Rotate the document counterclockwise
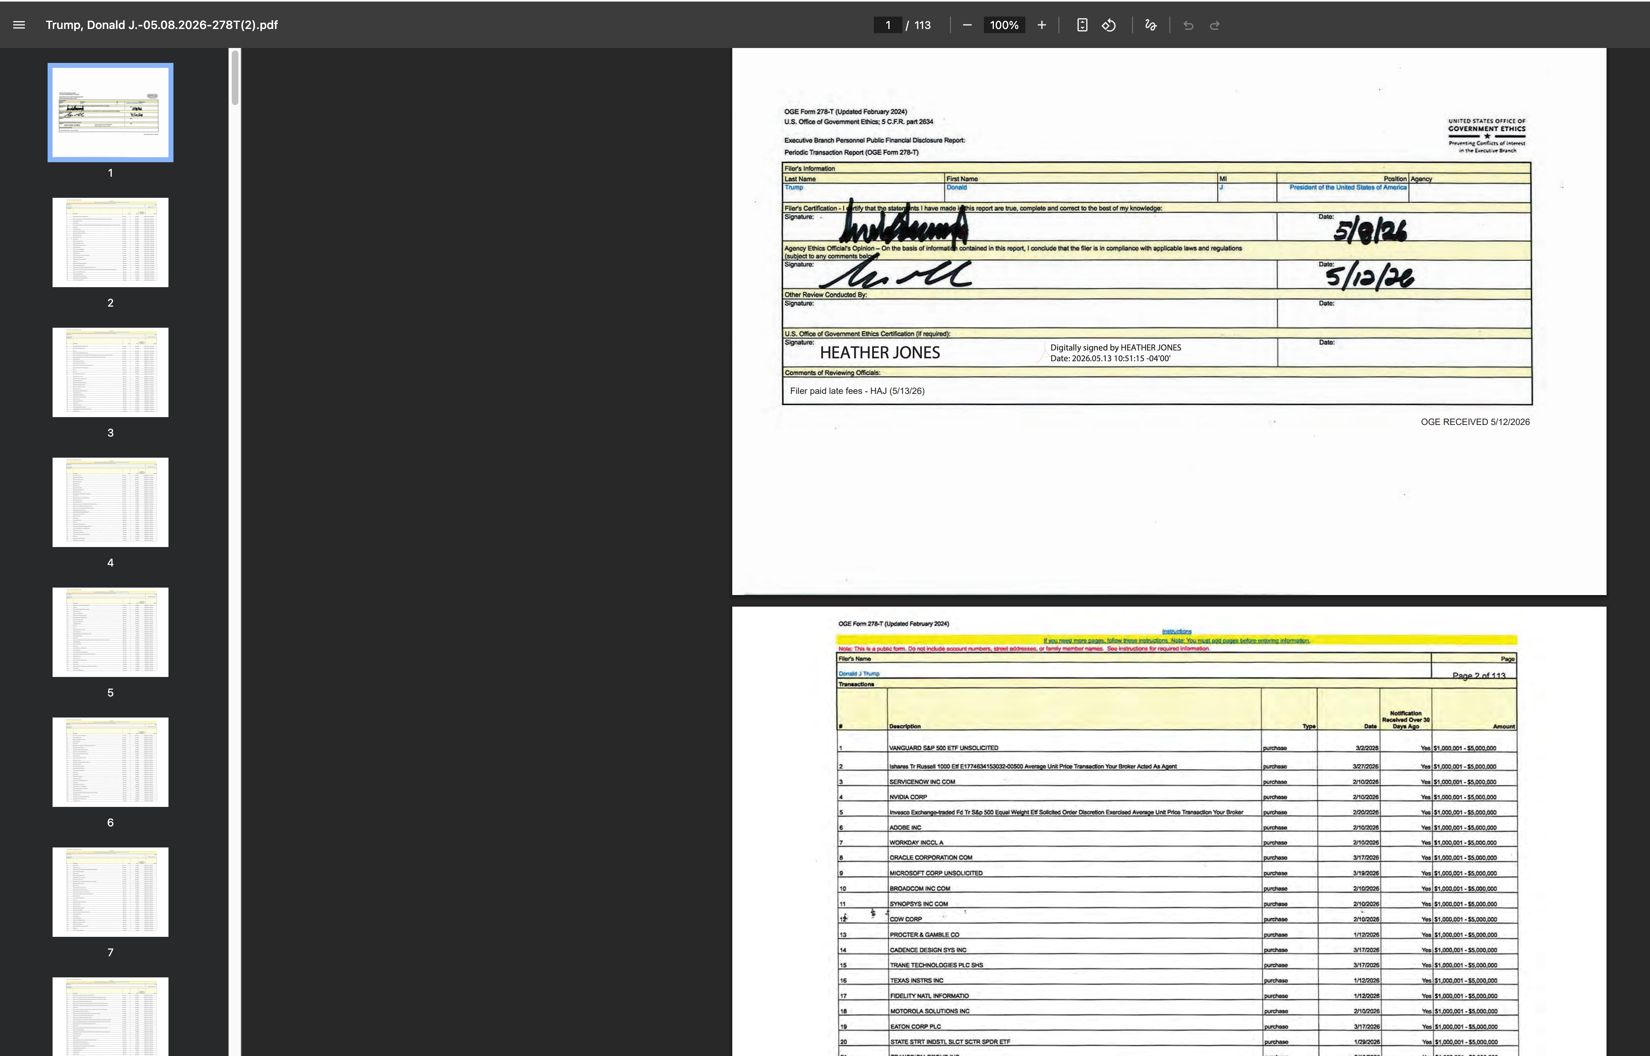The image size is (1650, 1056). pyautogui.click(x=1109, y=25)
